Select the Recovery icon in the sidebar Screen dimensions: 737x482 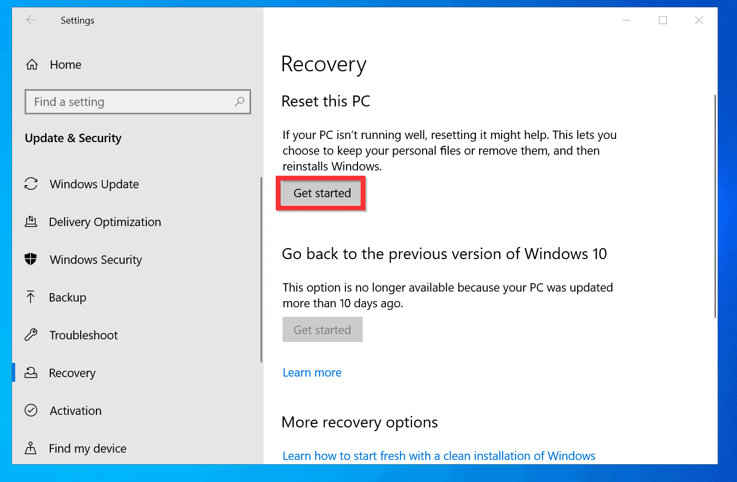(31, 372)
